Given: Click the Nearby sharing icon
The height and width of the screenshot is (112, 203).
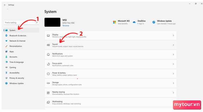Looking at the screenshot, I should pos(48,93).
